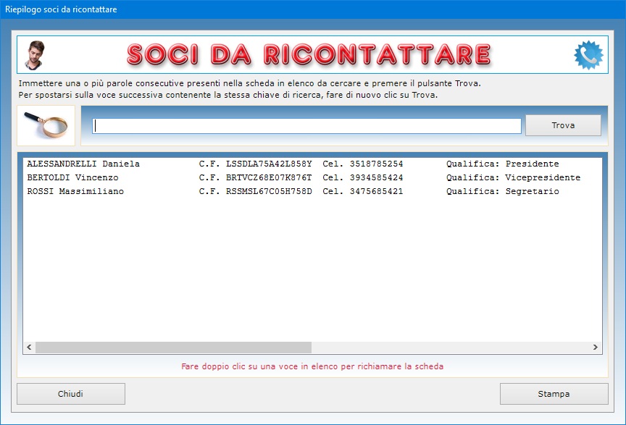
Task: Click the member avatar icon in the banner
Action: click(33, 54)
